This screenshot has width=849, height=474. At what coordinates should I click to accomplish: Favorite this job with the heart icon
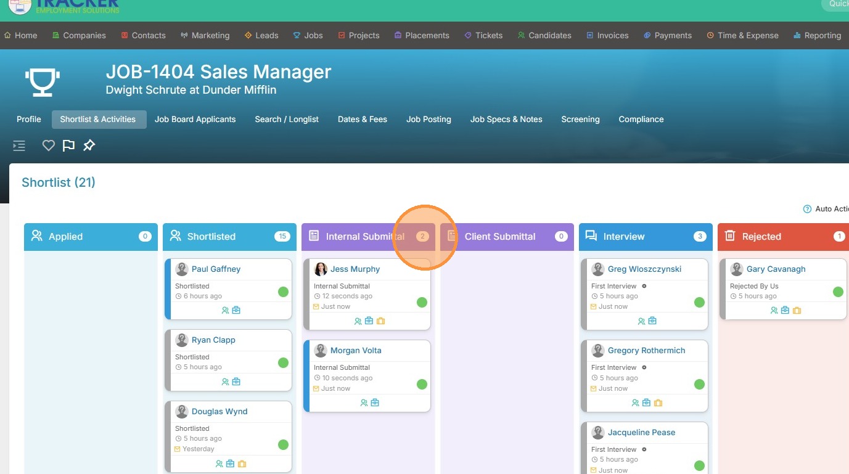(x=49, y=145)
